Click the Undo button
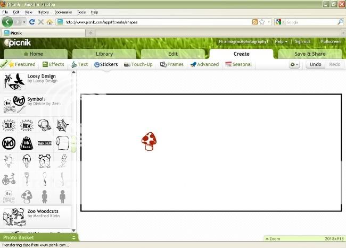The width and height of the screenshot is (346, 248). (x=315, y=64)
